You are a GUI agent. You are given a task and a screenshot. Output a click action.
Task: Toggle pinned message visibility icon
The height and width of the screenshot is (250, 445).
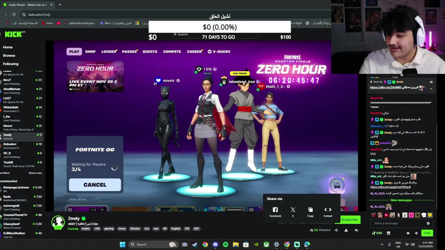pyautogui.click(x=431, y=82)
